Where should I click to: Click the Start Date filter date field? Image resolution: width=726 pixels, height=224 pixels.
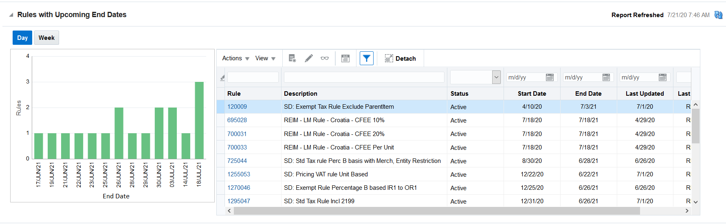click(x=526, y=77)
